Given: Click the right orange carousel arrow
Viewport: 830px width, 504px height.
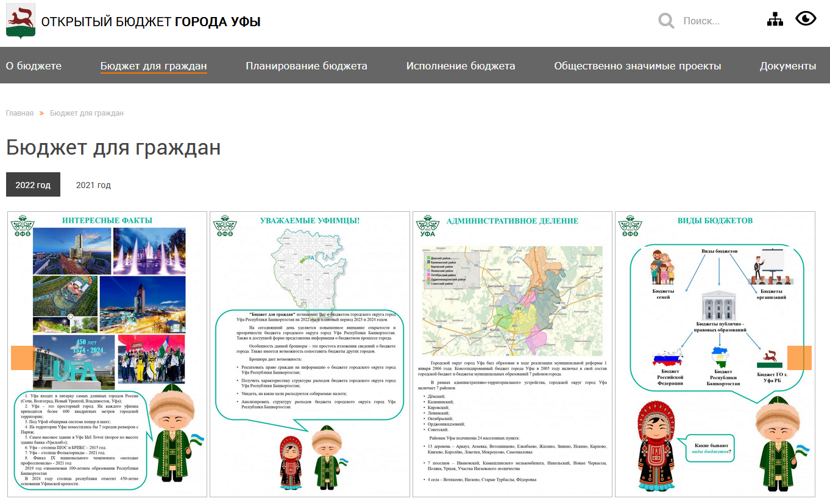Looking at the screenshot, I should pos(800,358).
